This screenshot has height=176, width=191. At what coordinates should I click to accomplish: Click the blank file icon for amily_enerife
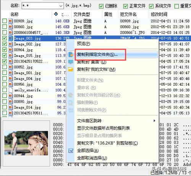11,90
